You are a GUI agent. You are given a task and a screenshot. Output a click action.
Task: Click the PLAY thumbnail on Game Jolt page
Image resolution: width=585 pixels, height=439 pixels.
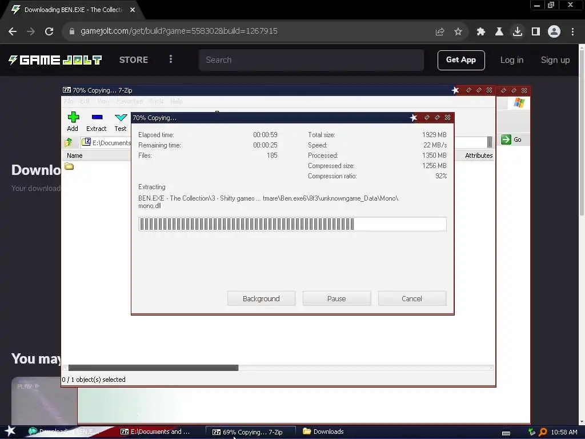pos(44,401)
